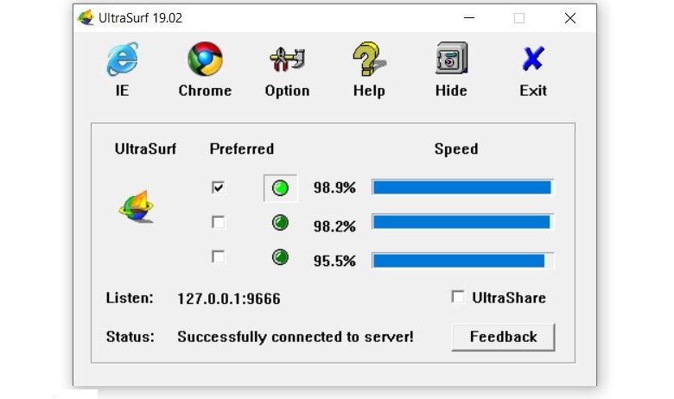Image resolution: width=674 pixels, height=399 pixels.
Task: Check the preferred 95.5% server checkbox
Action: tap(219, 256)
